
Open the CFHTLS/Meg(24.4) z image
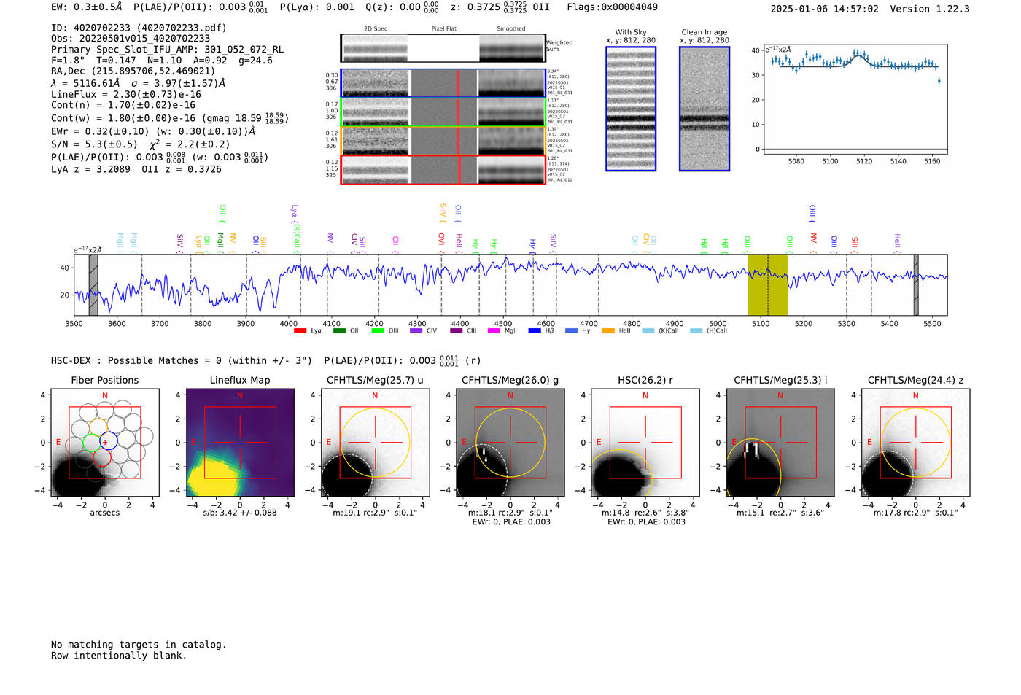915,443
